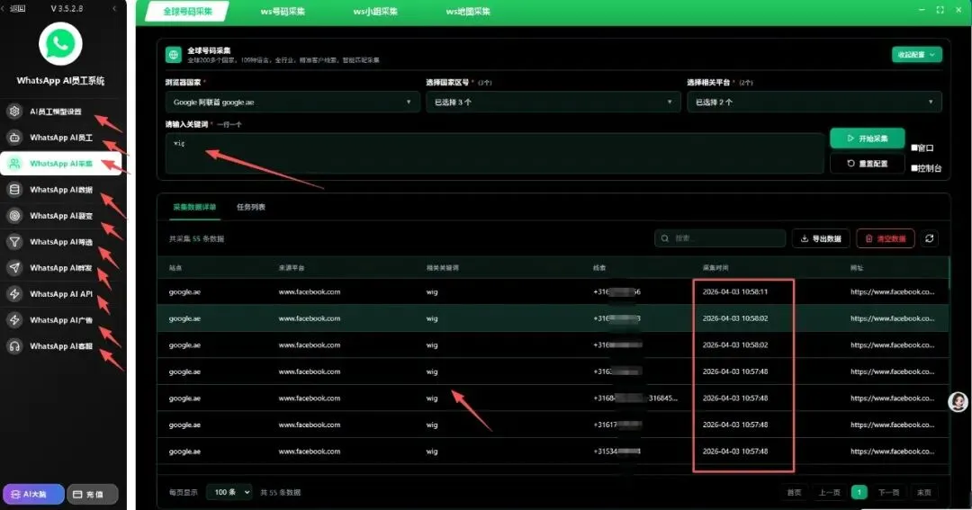This screenshot has height=510, width=972.
Task: Open the 选择相关平台 dropdown
Action: coord(814,102)
